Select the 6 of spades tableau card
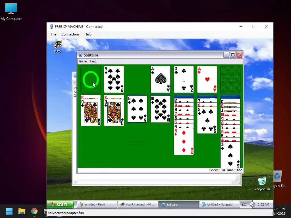The image size is (291, 218). (137, 109)
